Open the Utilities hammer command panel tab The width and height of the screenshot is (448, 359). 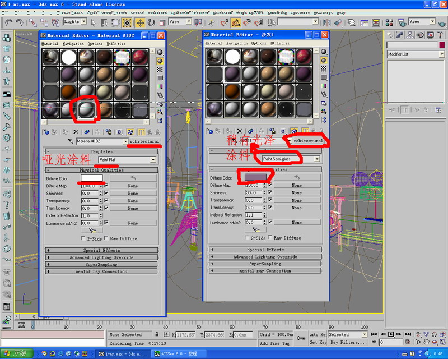pyautogui.click(x=440, y=35)
